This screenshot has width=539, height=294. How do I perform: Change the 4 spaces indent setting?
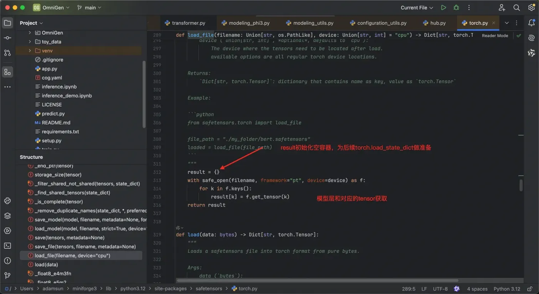click(x=477, y=289)
